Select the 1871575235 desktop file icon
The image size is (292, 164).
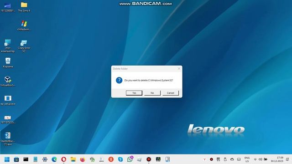tap(8, 119)
